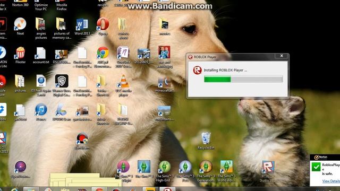The width and height of the screenshot is (340, 191).
Task: Close the ROBLOX Player installer window
Action: click(282, 56)
